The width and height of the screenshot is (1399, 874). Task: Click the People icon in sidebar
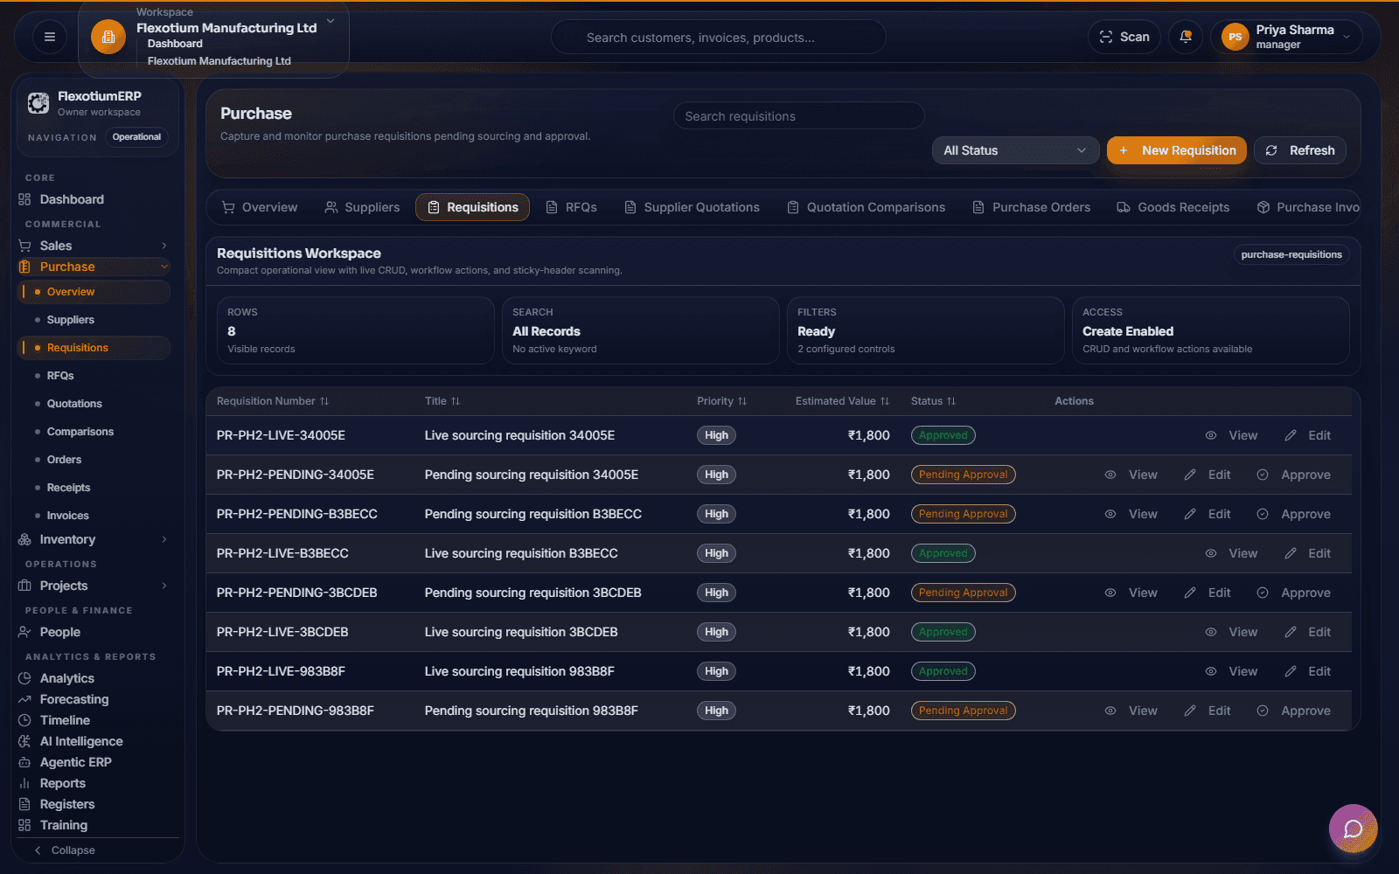[x=24, y=632]
